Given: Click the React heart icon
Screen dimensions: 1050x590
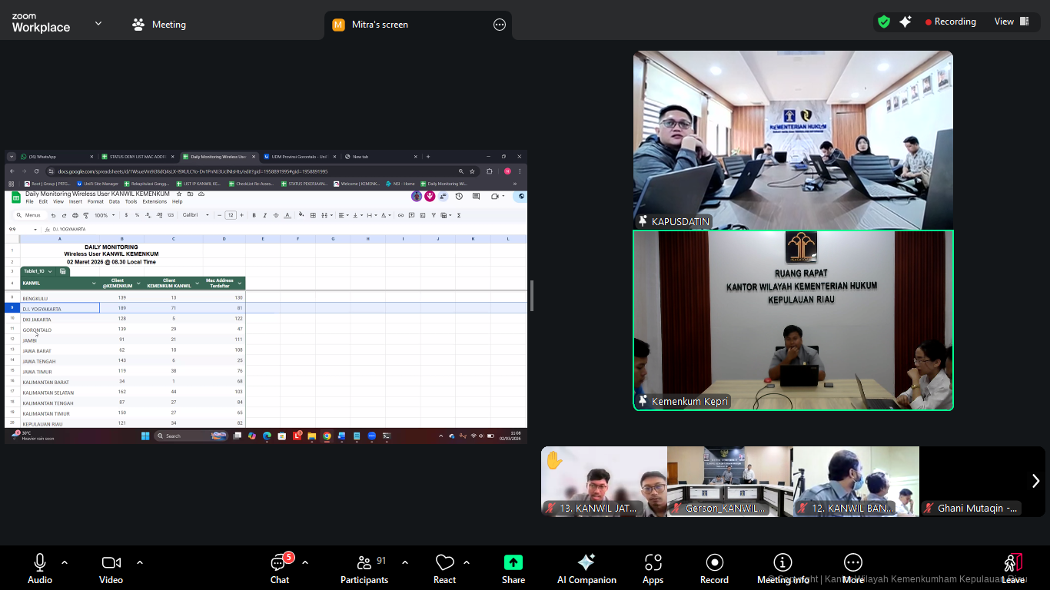Looking at the screenshot, I should pos(444,568).
